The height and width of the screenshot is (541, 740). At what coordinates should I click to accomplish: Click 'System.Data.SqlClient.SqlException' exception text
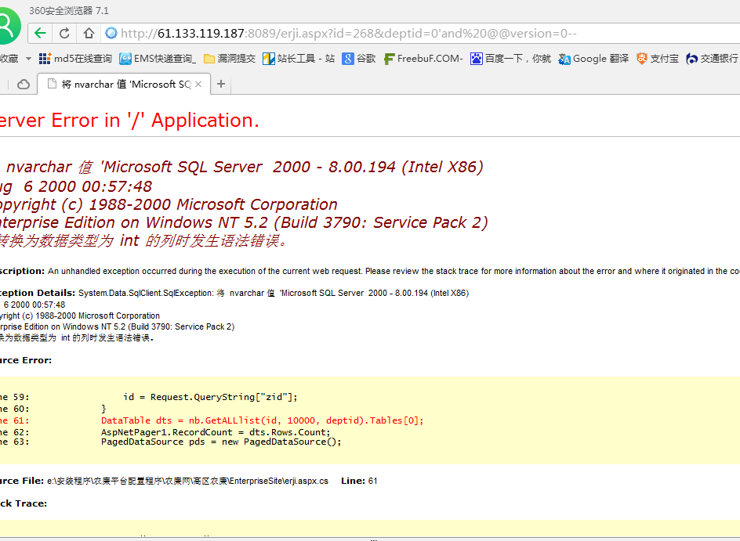(x=146, y=293)
